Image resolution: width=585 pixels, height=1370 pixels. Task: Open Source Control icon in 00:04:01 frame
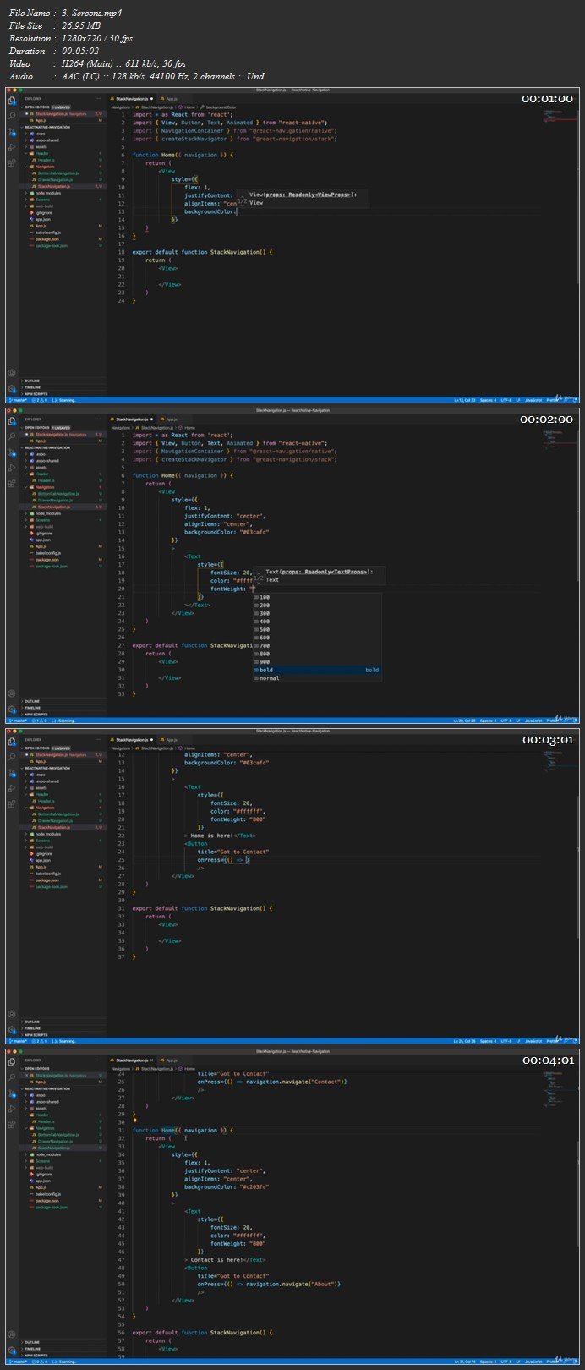coord(12,1093)
